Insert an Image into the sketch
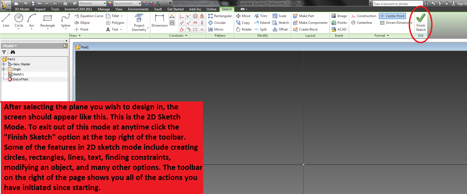 [x=339, y=16]
